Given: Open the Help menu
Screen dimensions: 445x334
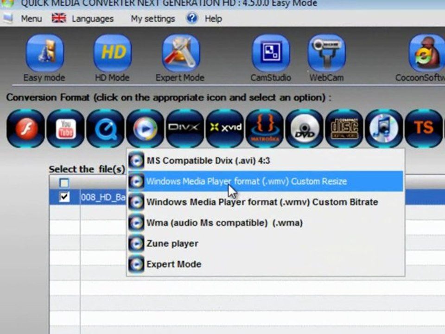Looking at the screenshot, I should coord(213,19).
